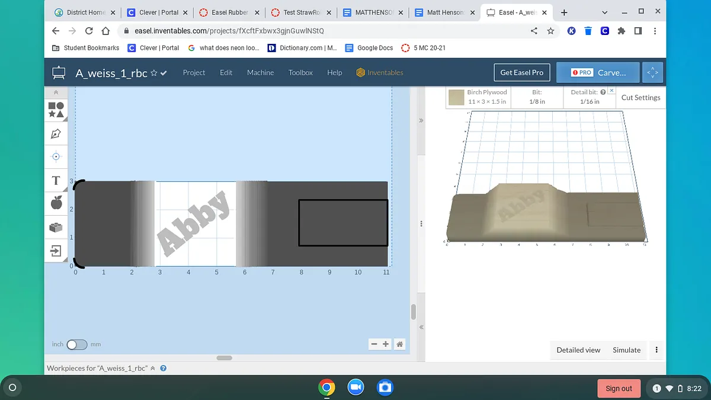This screenshot has width=711, height=400.
Task: Open the Machine menu
Action: tap(260, 72)
